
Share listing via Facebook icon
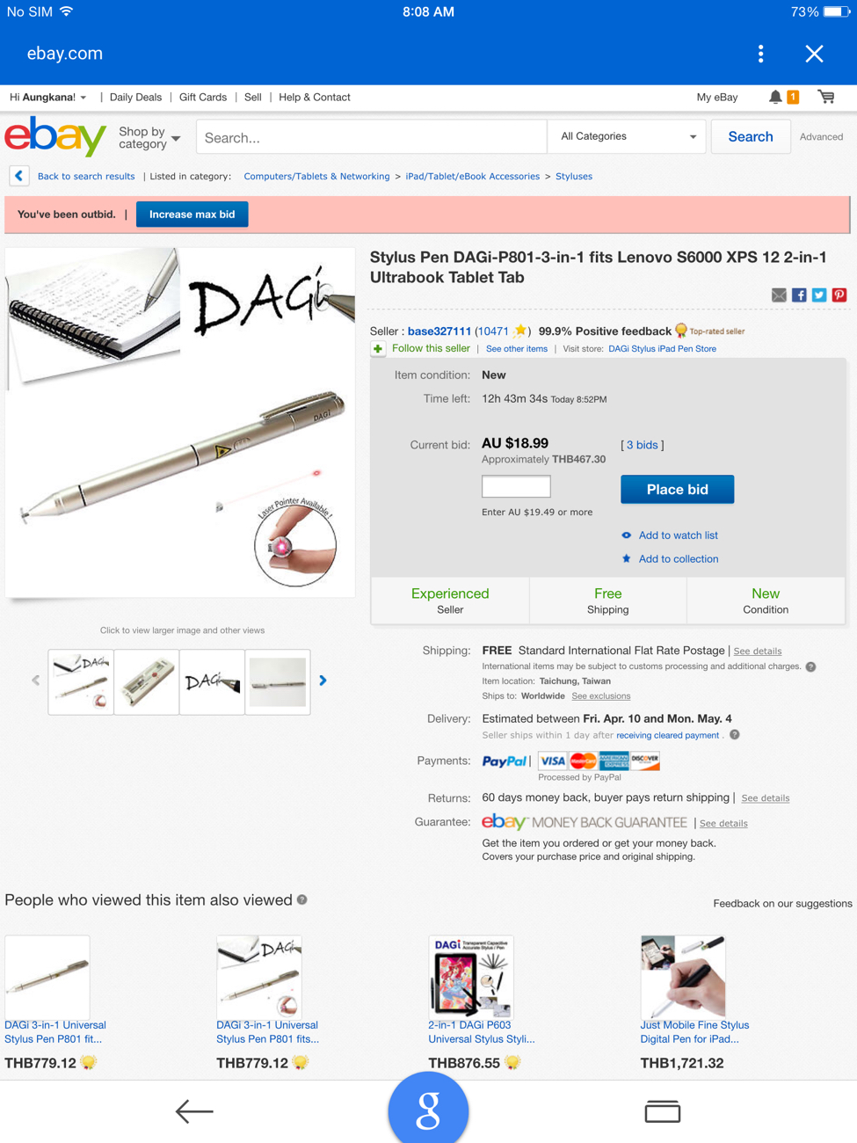799,295
